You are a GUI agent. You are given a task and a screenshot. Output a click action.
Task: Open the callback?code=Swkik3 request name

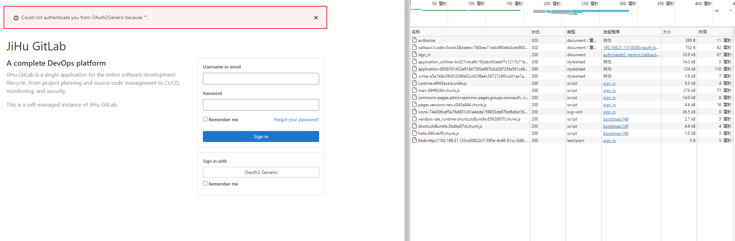click(x=473, y=48)
